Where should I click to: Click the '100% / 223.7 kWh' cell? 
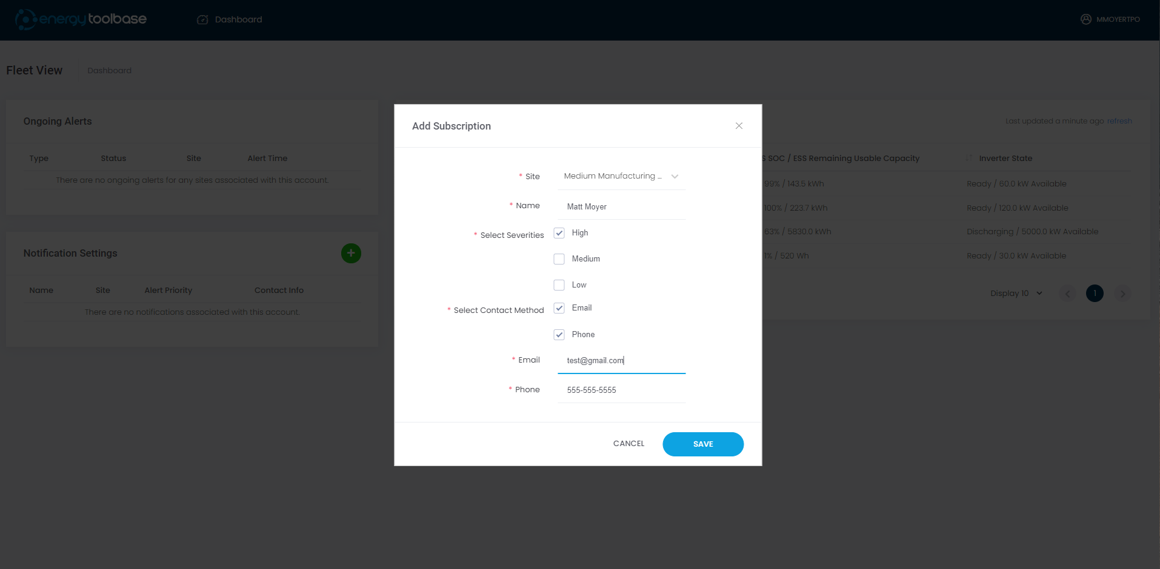point(795,208)
